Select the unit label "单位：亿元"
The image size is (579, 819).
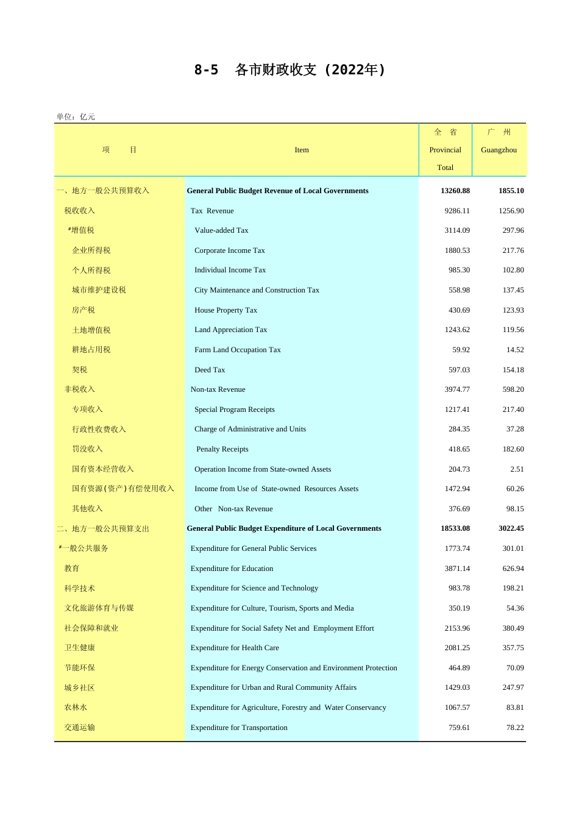76,117
